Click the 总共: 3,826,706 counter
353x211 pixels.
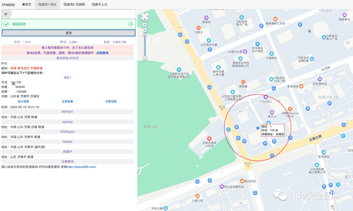(115, 42)
